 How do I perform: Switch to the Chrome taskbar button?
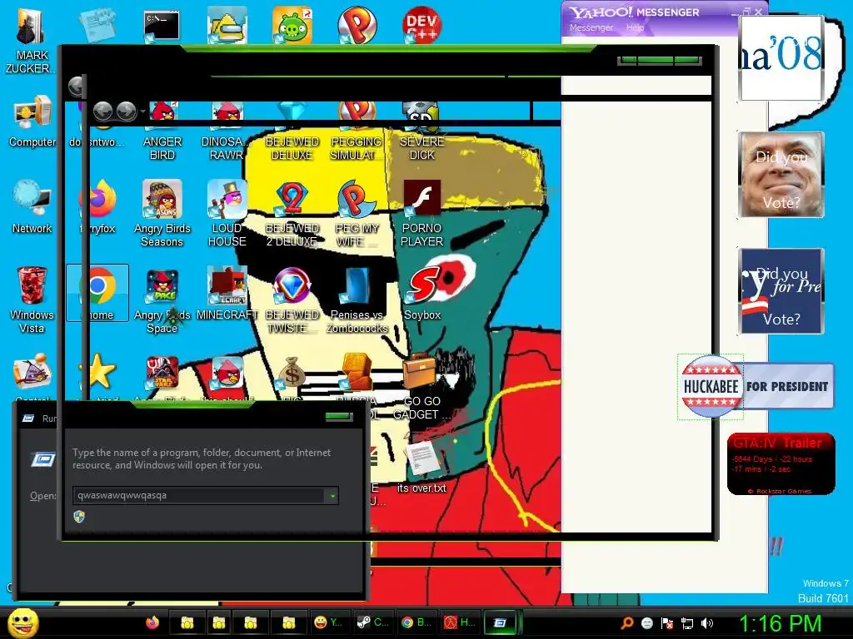point(416,622)
